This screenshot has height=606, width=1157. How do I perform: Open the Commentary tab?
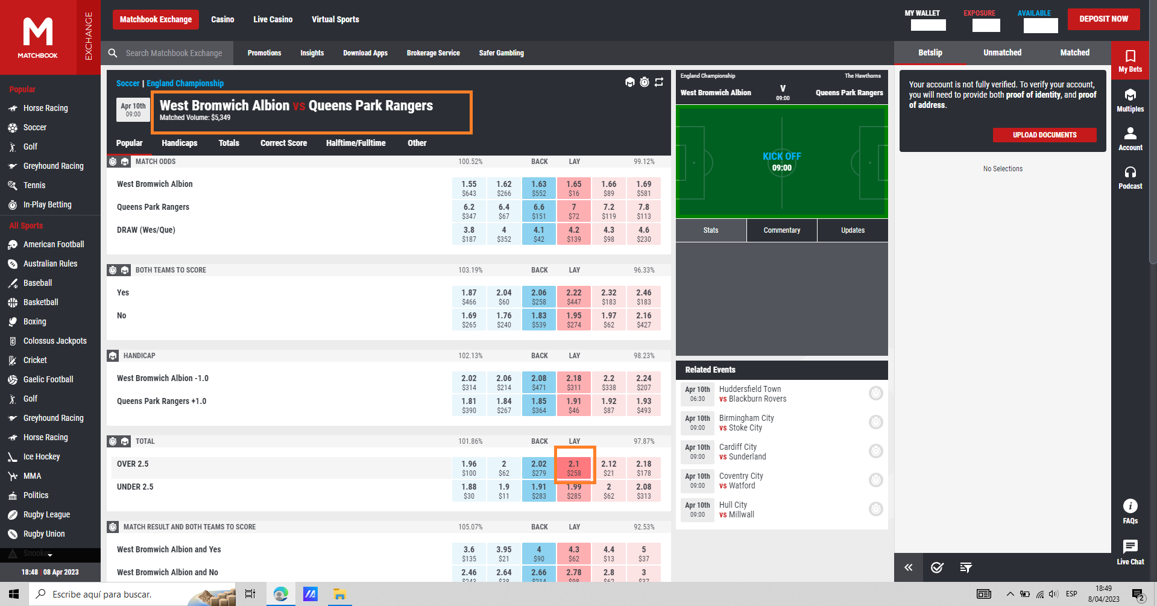click(x=782, y=230)
